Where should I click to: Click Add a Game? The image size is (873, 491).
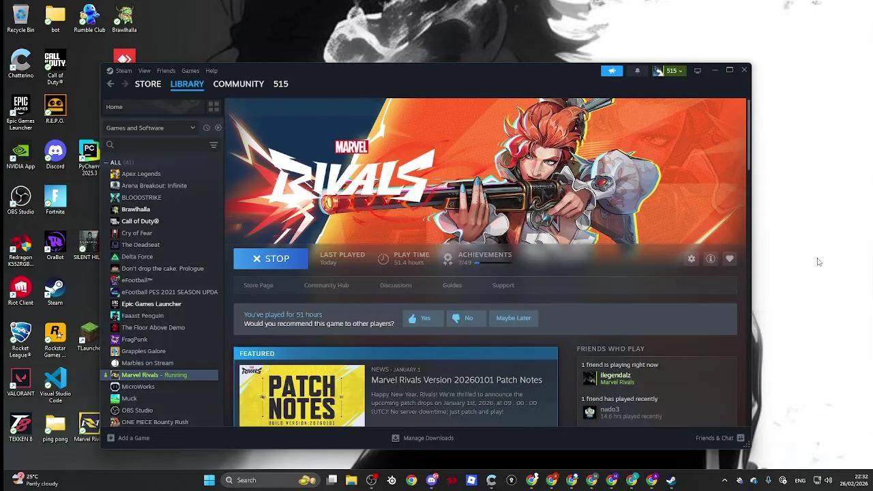pyautogui.click(x=128, y=438)
